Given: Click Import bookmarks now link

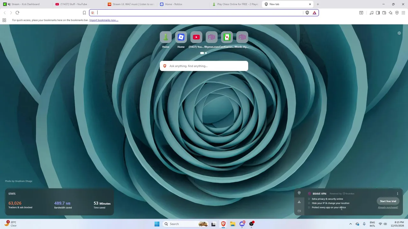Looking at the screenshot, I should point(104,20).
